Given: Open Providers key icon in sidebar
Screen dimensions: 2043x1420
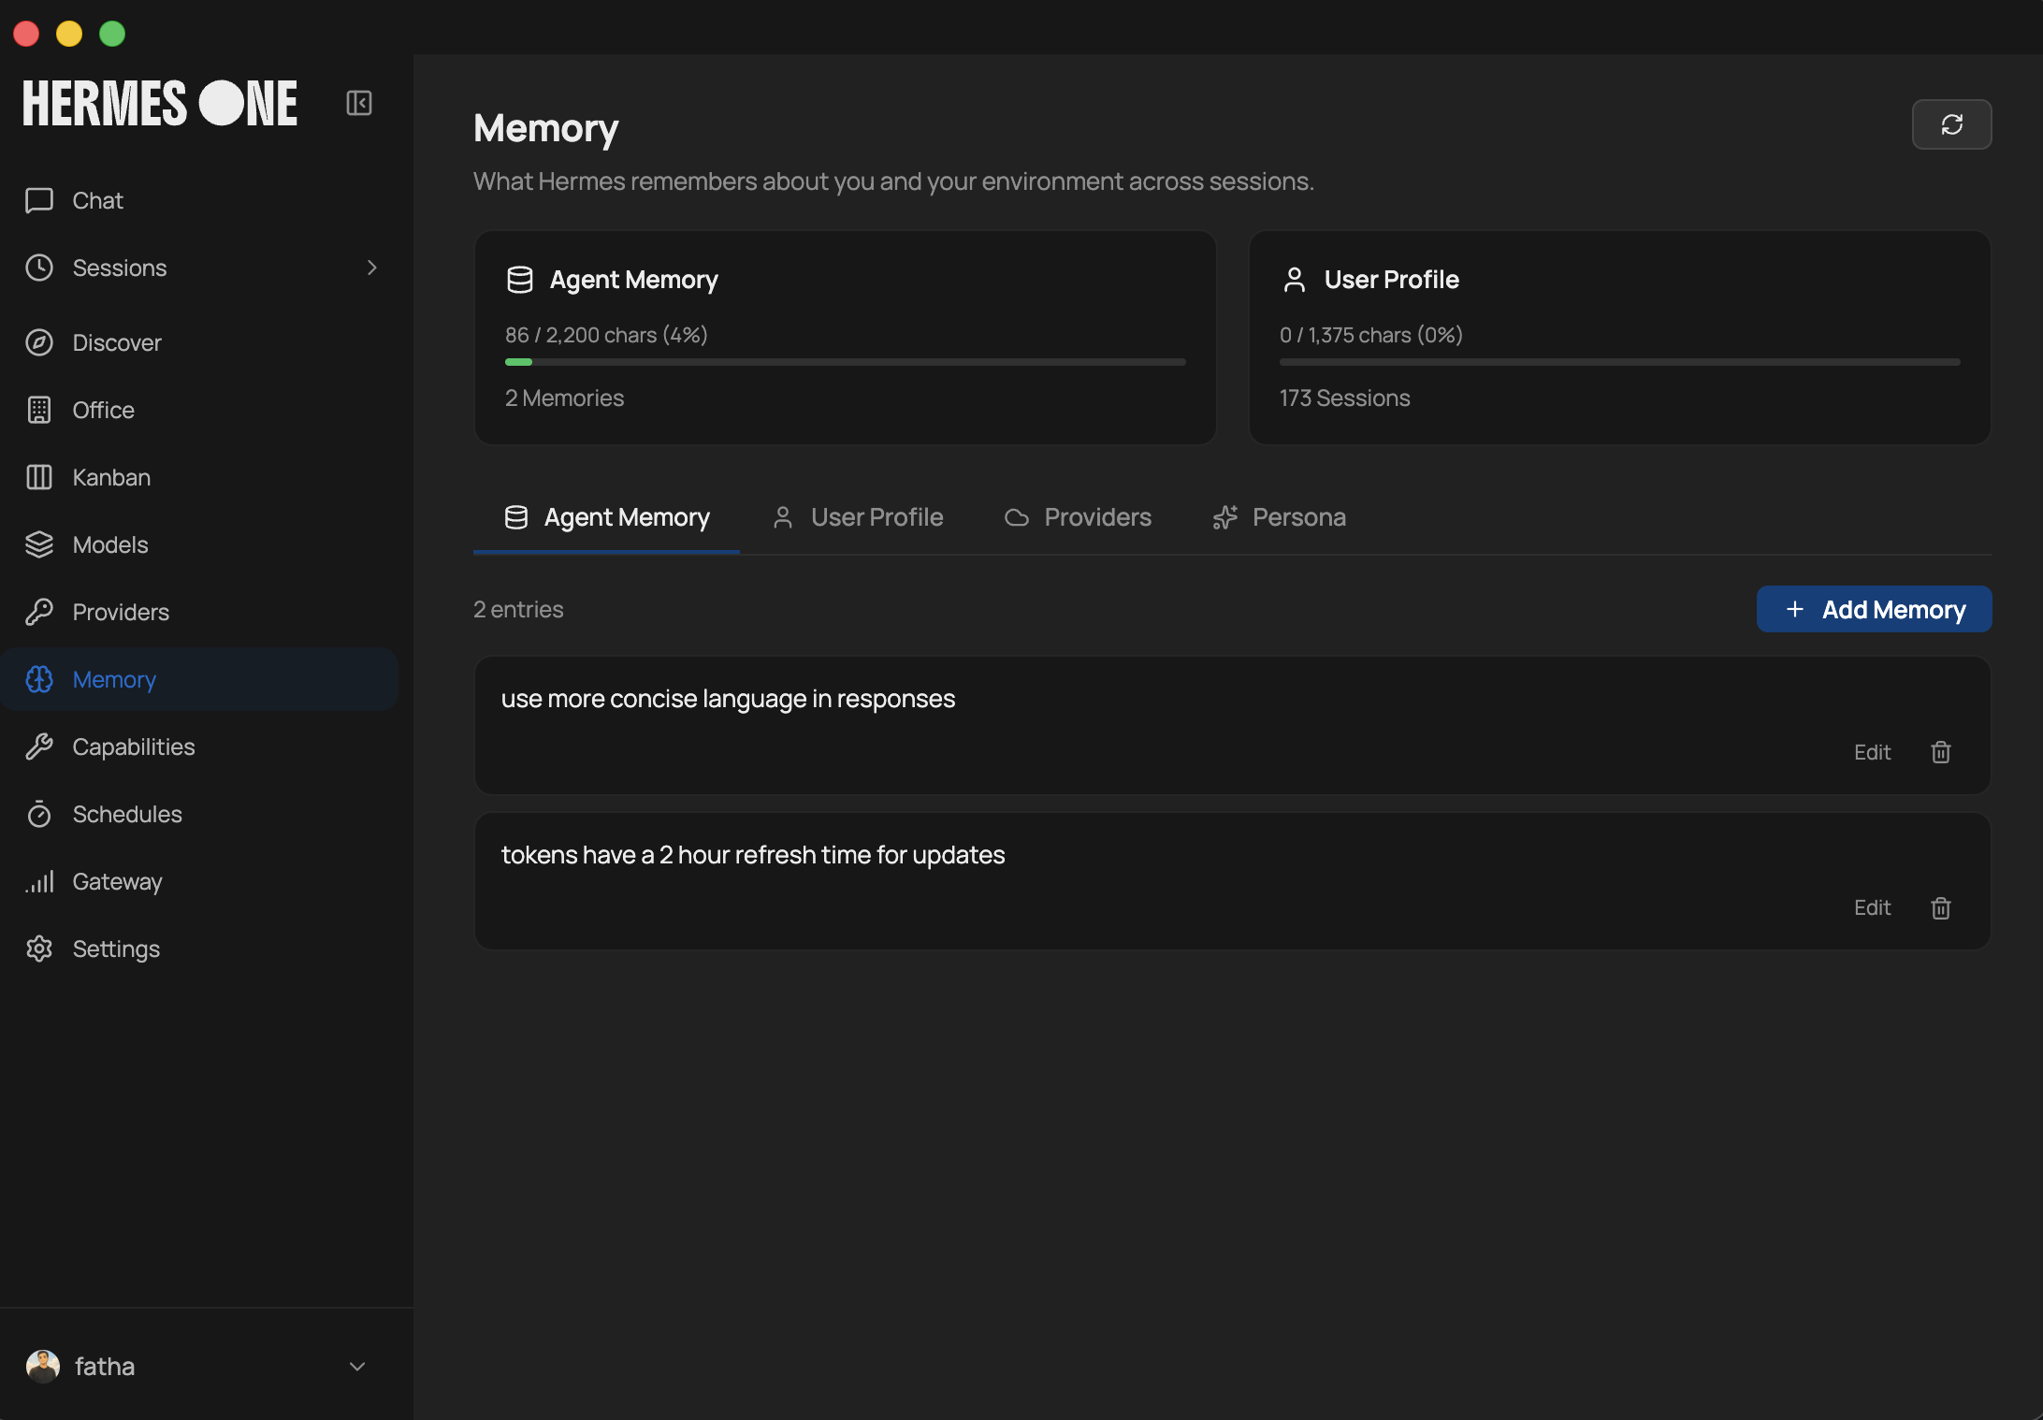Looking at the screenshot, I should 39,612.
